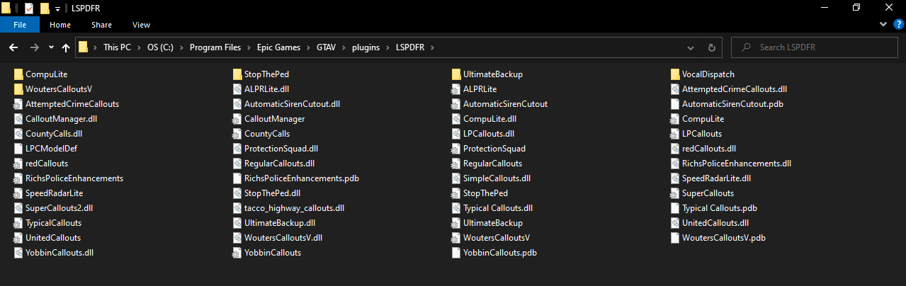Open the File menu

coord(20,24)
